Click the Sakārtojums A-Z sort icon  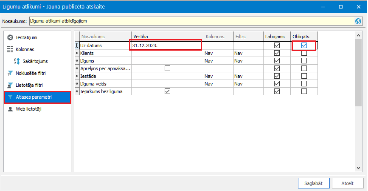point(17,61)
